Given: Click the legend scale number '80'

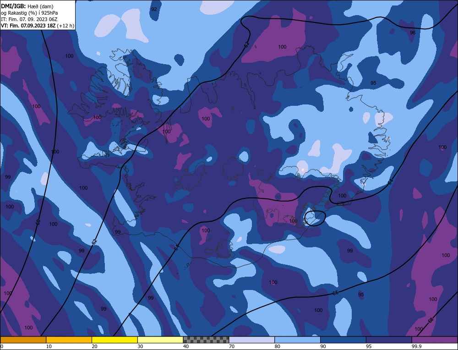Looking at the screenshot, I should pyautogui.click(x=277, y=346).
